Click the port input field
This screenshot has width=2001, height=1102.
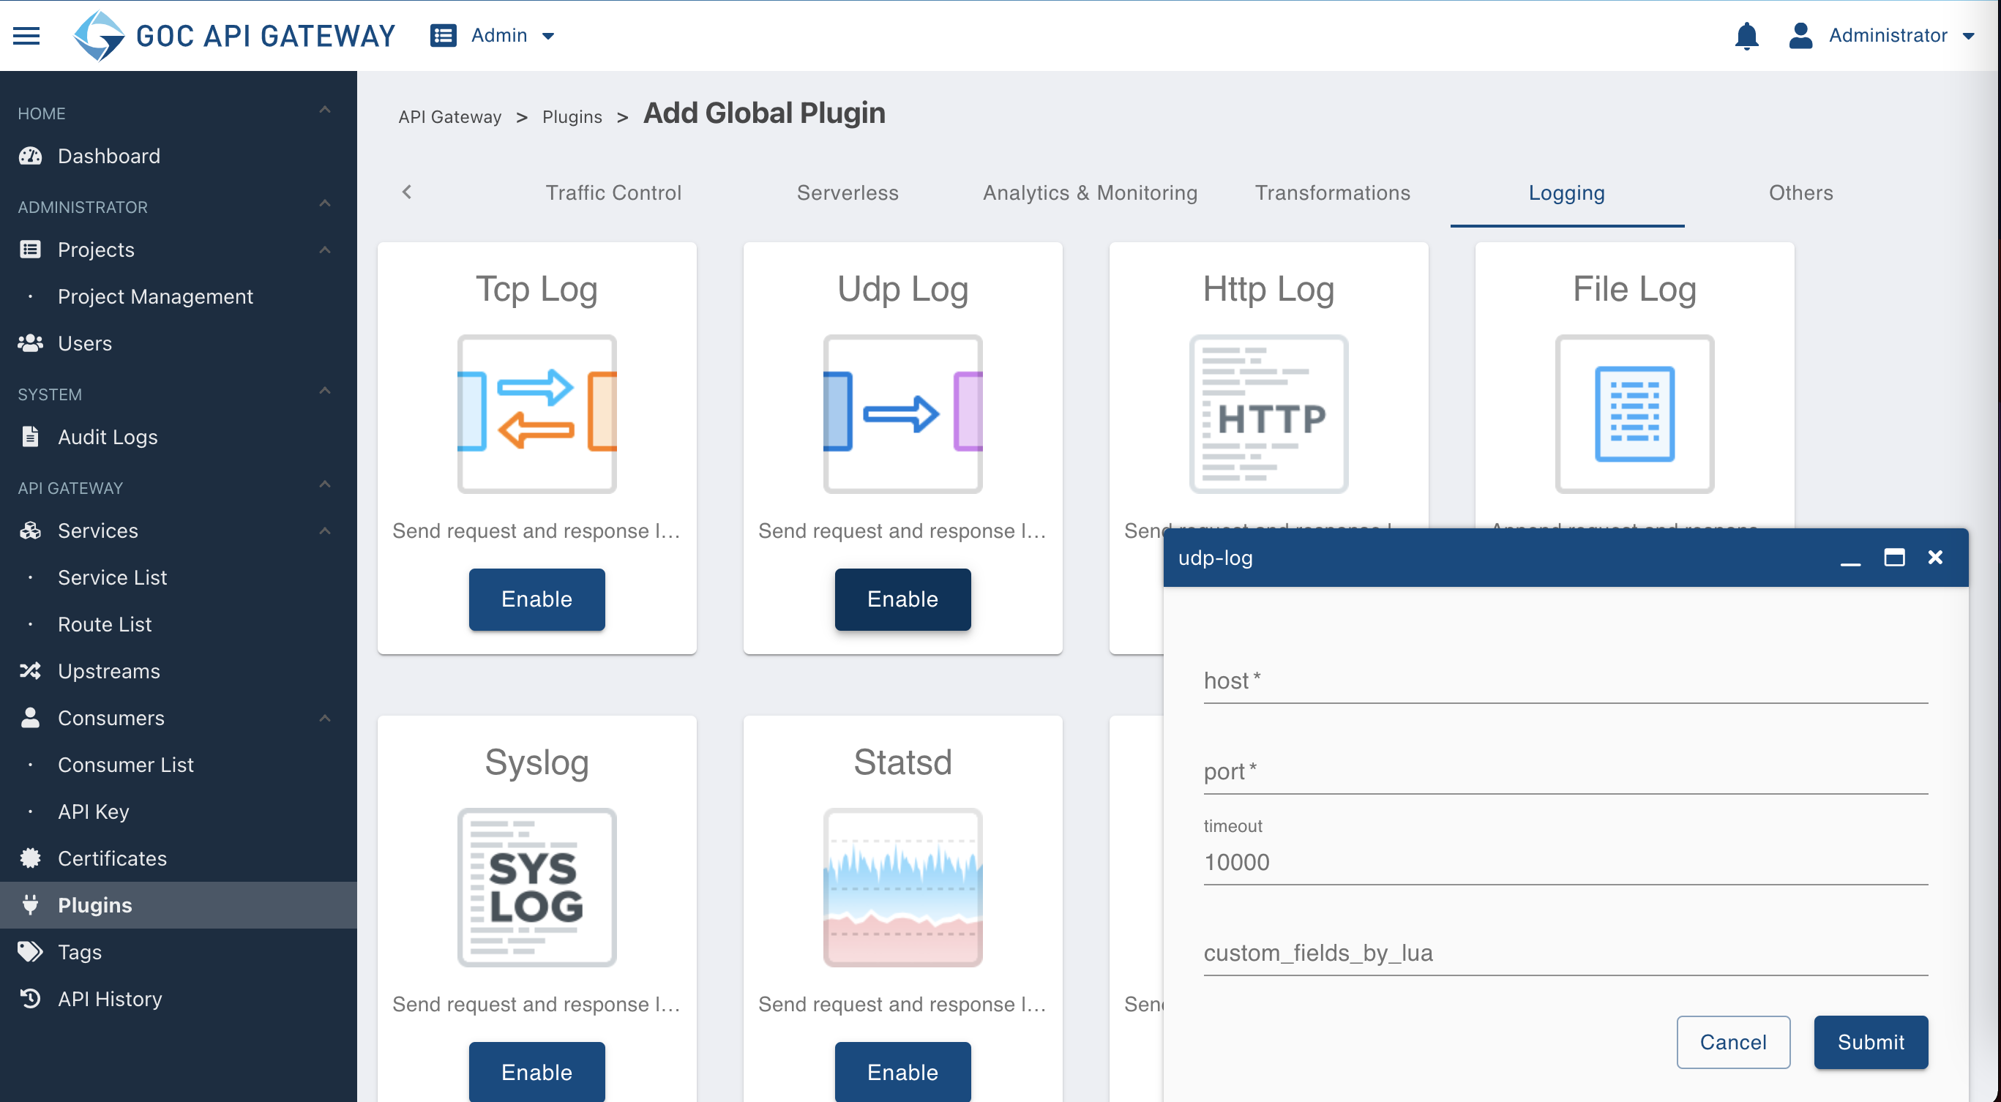[x=1566, y=771]
